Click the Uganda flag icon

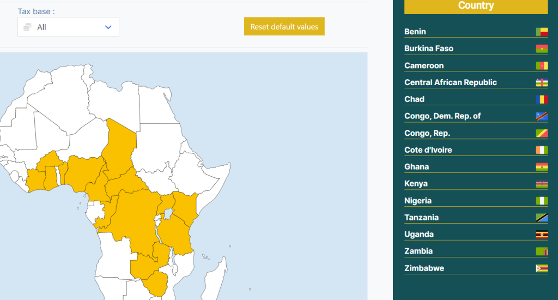coord(542,235)
